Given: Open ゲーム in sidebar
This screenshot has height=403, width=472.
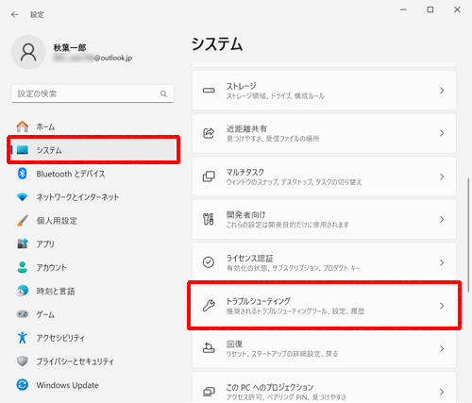Looking at the screenshot, I should [93, 314].
